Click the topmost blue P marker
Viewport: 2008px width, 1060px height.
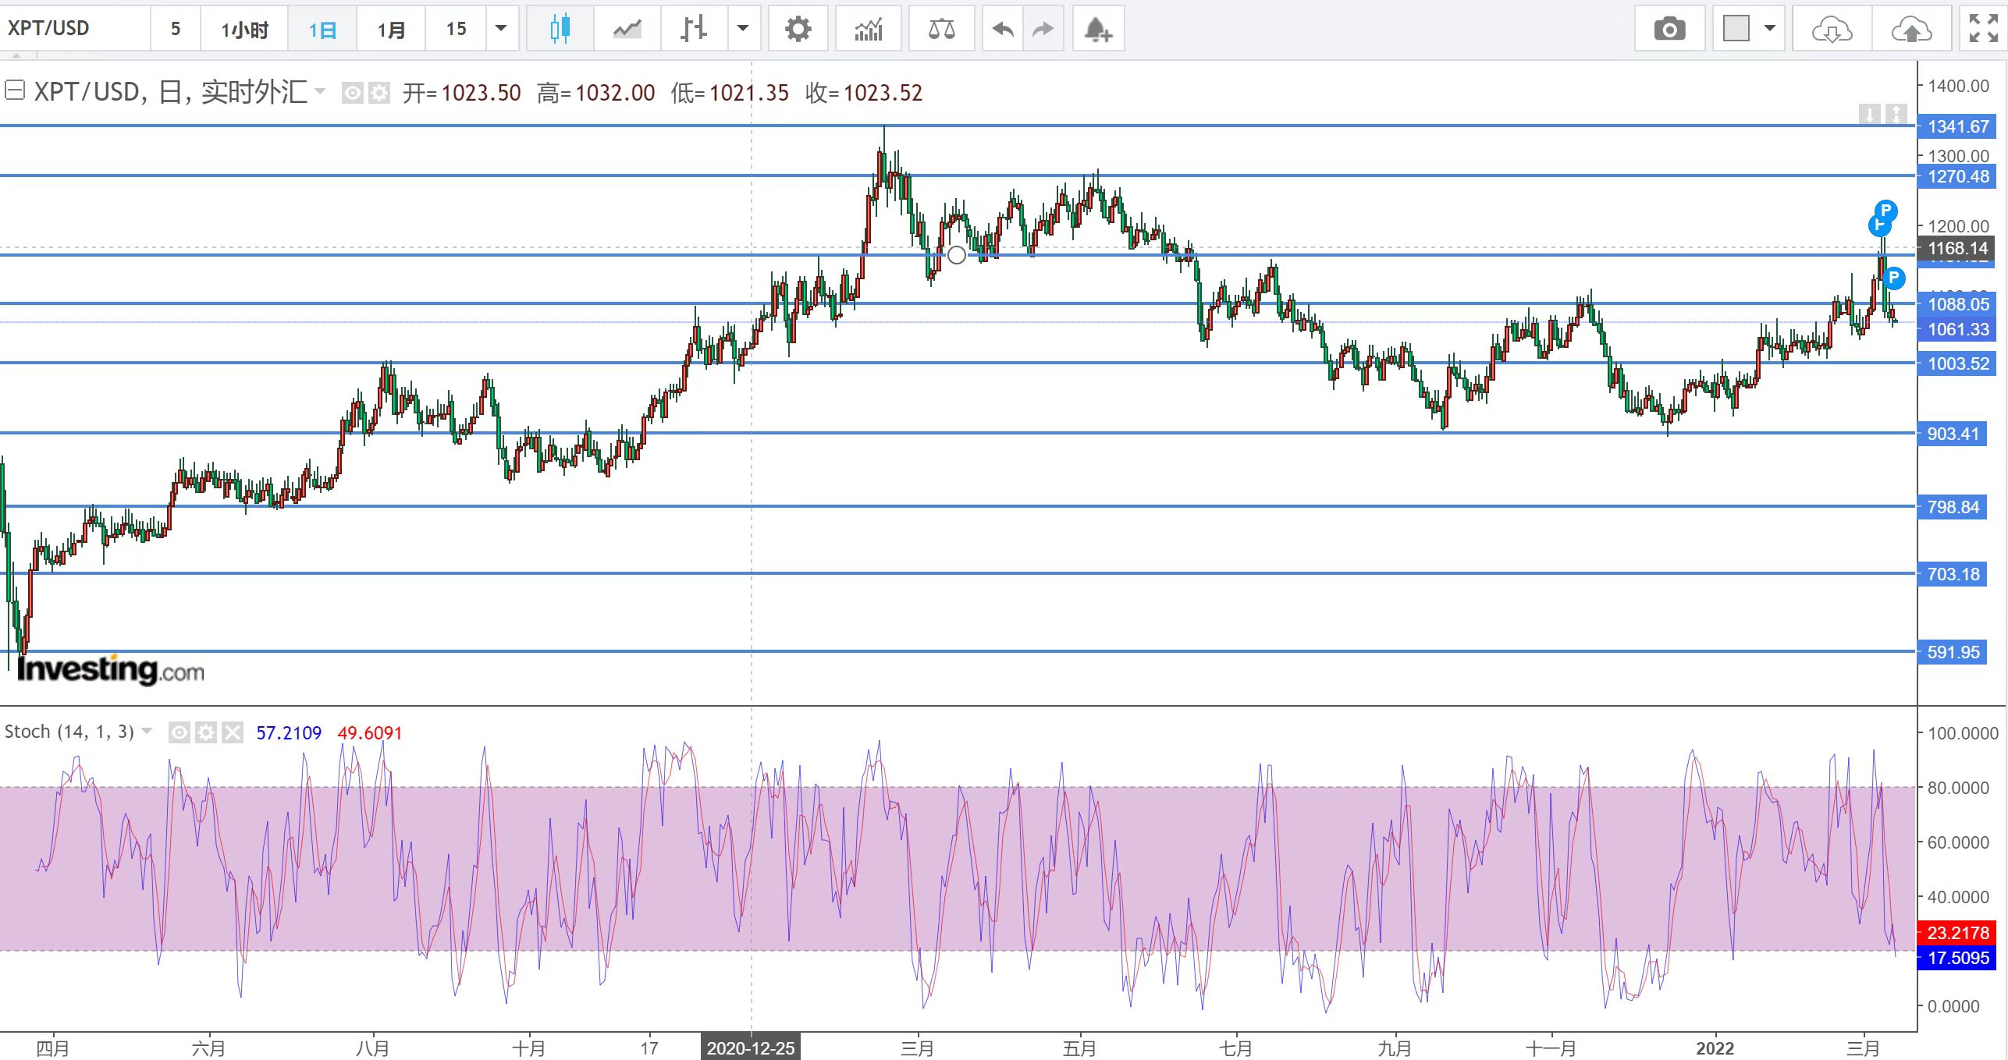point(1885,211)
